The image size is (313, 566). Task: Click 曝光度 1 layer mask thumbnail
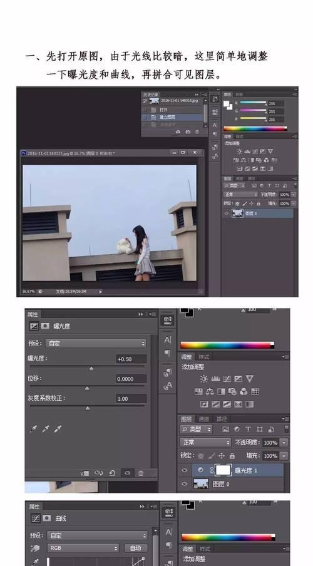[223, 470]
